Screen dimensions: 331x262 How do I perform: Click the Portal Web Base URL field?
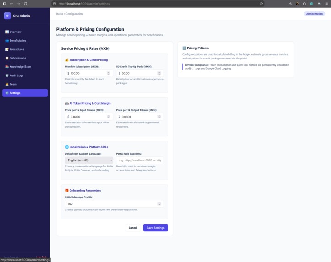(140, 160)
